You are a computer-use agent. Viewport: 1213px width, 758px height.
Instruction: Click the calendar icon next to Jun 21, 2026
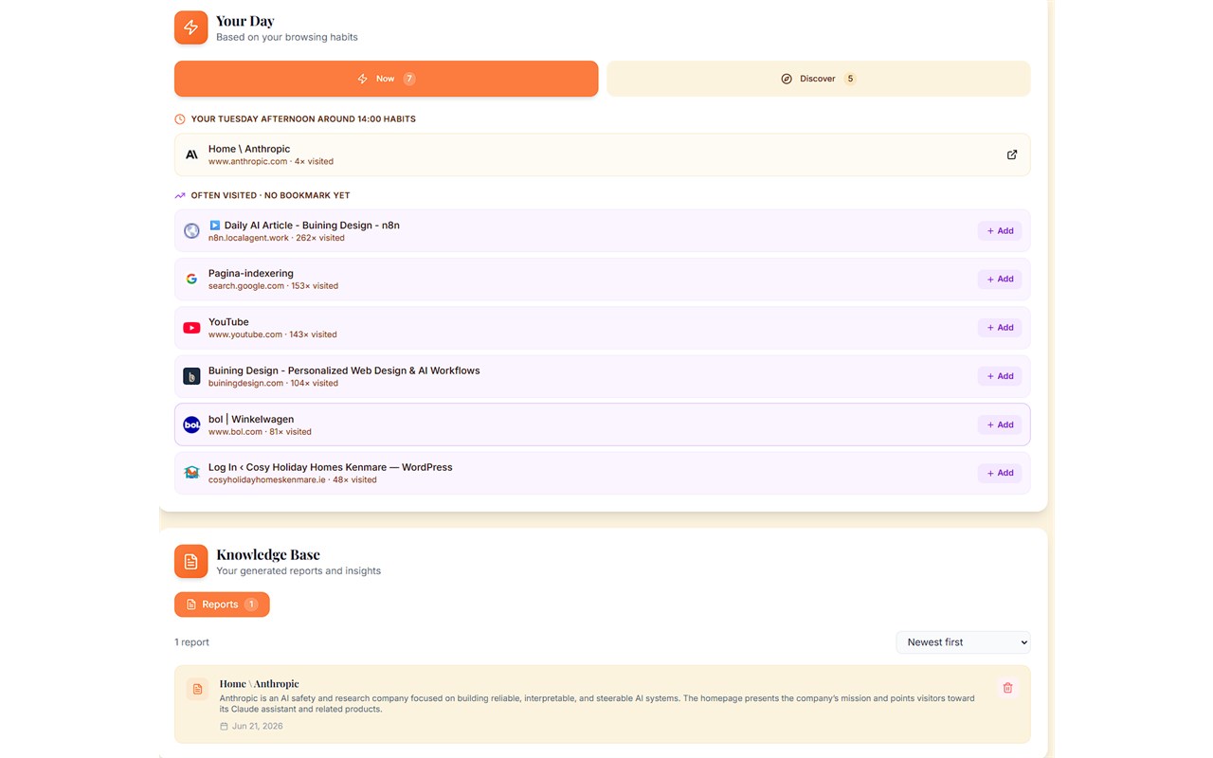click(224, 727)
